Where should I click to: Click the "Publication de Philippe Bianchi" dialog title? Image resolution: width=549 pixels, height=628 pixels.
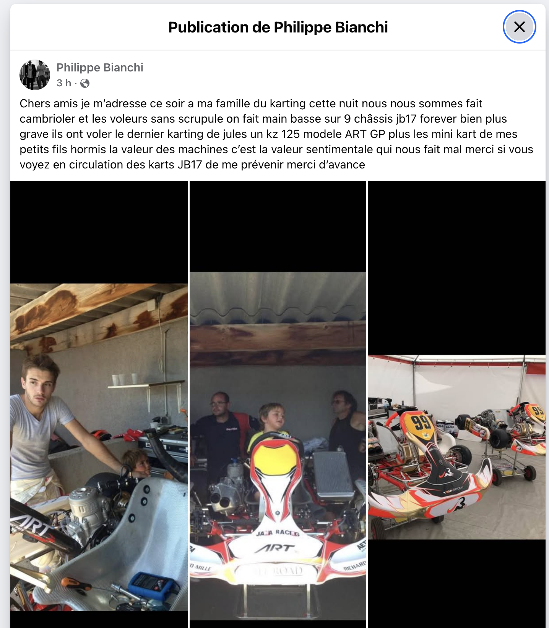pyautogui.click(x=278, y=27)
